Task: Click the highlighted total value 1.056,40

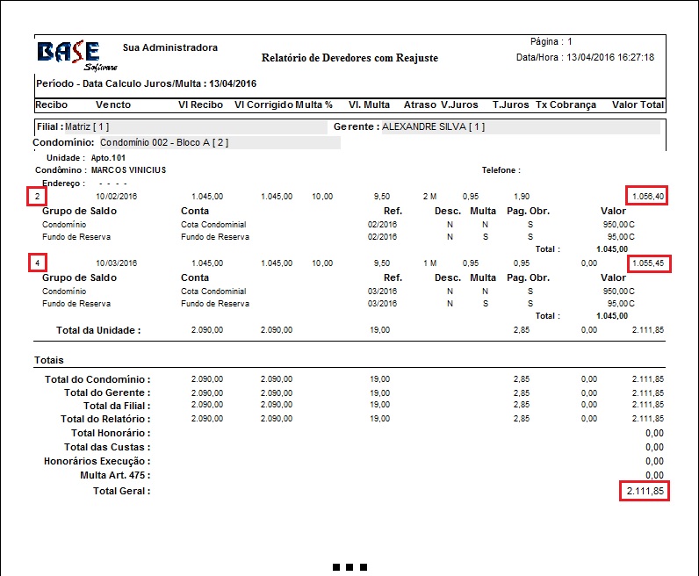Action: click(646, 196)
